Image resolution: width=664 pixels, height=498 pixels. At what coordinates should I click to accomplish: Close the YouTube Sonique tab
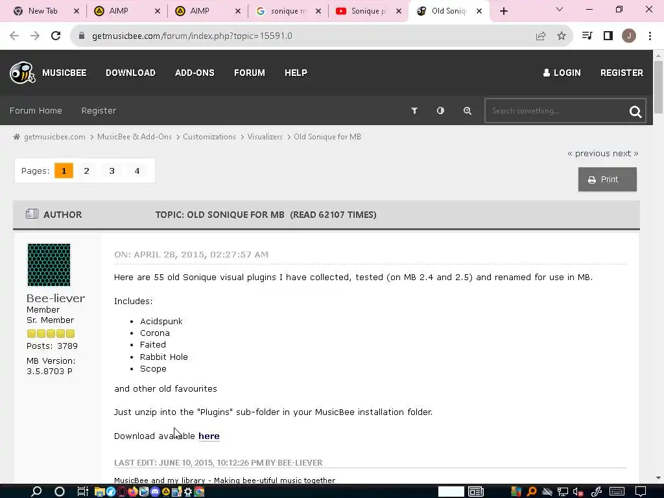coord(399,11)
